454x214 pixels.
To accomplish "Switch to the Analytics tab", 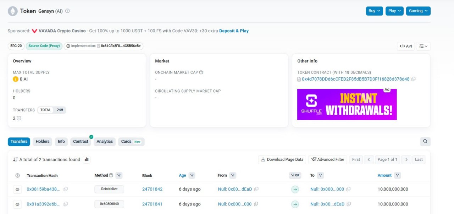I will pos(105,142).
